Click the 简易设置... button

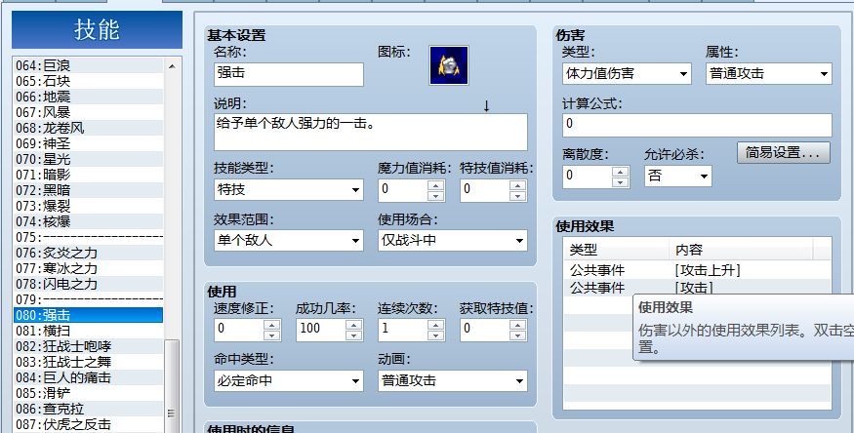[784, 153]
